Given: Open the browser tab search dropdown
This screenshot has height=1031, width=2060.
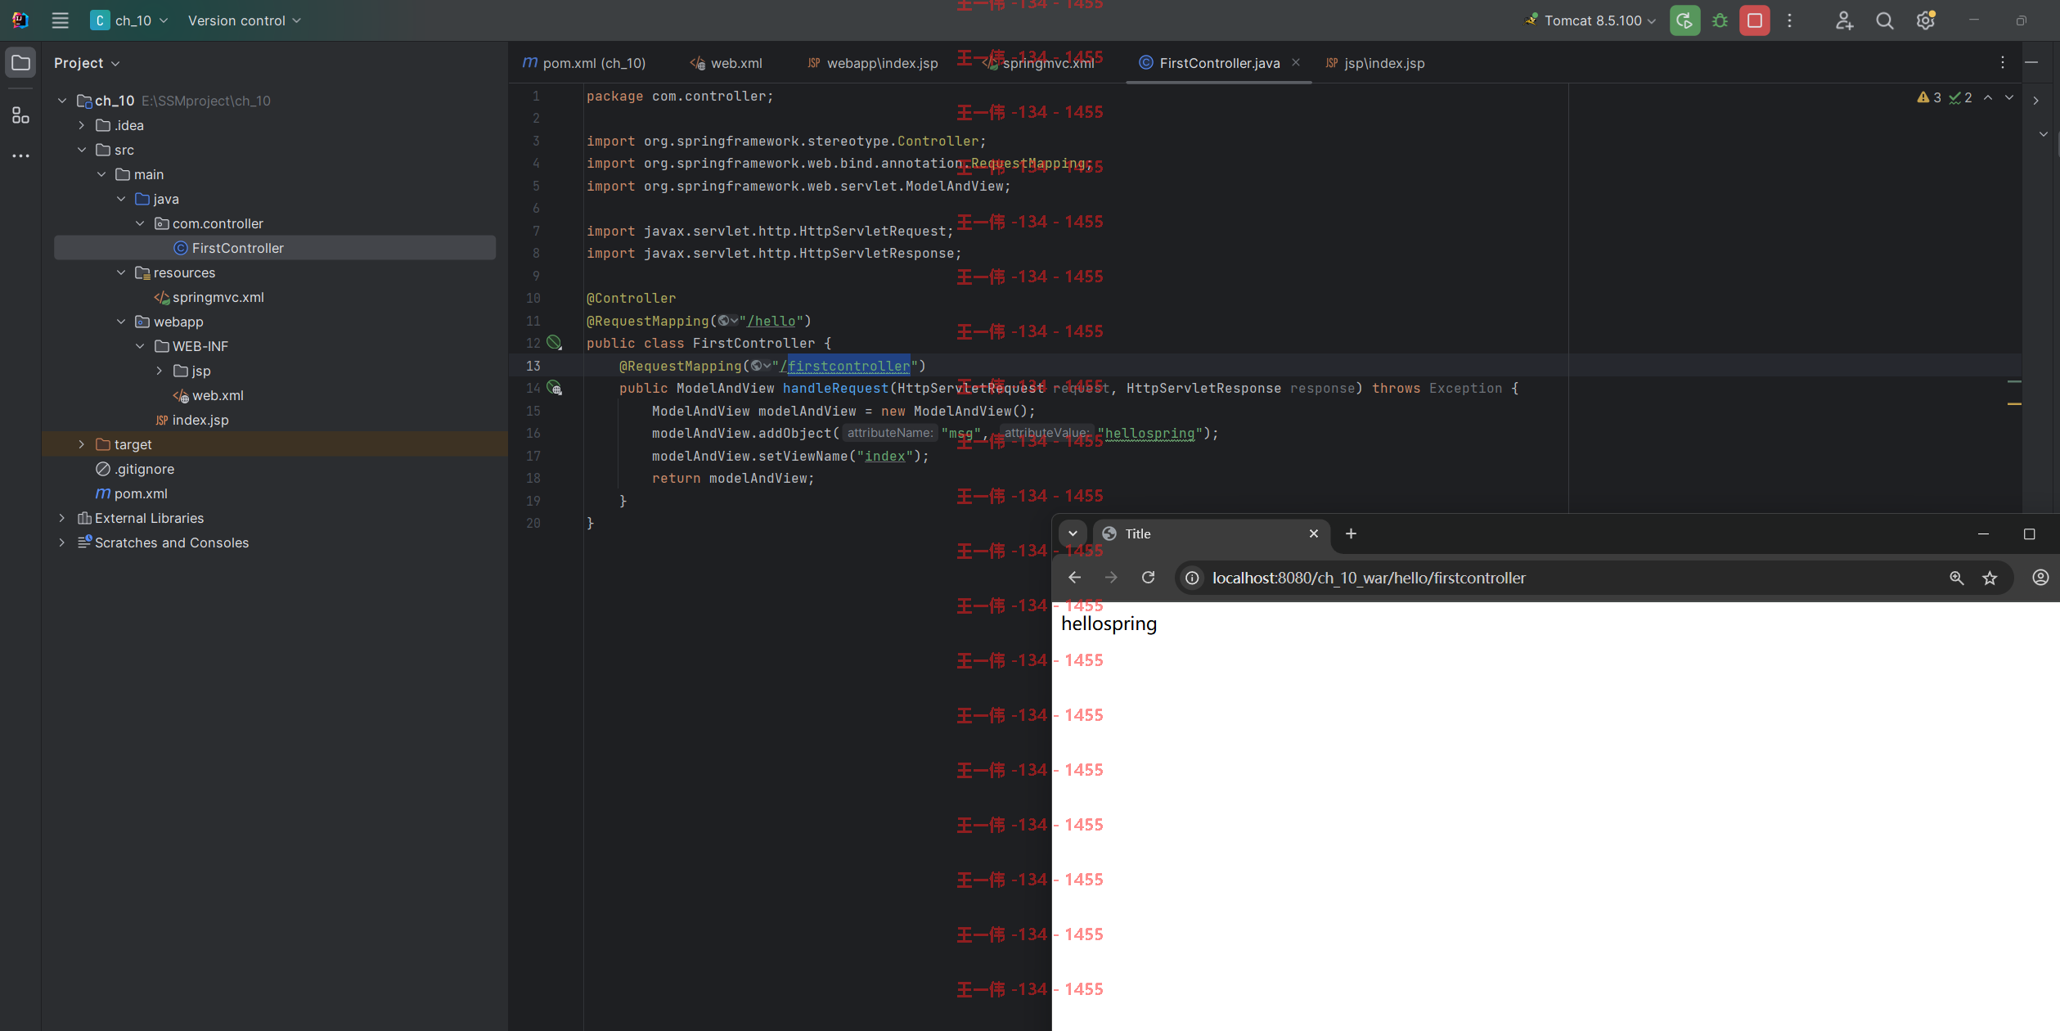Looking at the screenshot, I should pos(1072,534).
